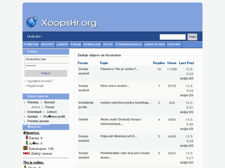Click the Forum column header

pyautogui.click(x=83, y=63)
